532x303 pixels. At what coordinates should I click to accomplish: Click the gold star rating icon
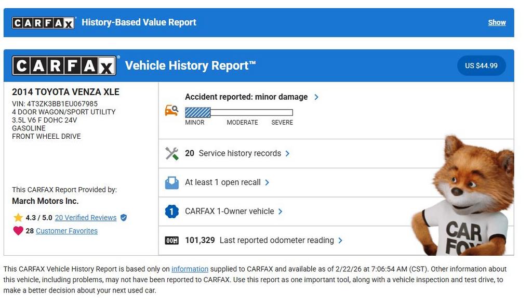coord(18,218)
